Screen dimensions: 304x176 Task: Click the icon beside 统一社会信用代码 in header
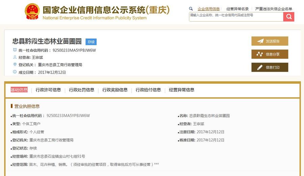(15, 50)
